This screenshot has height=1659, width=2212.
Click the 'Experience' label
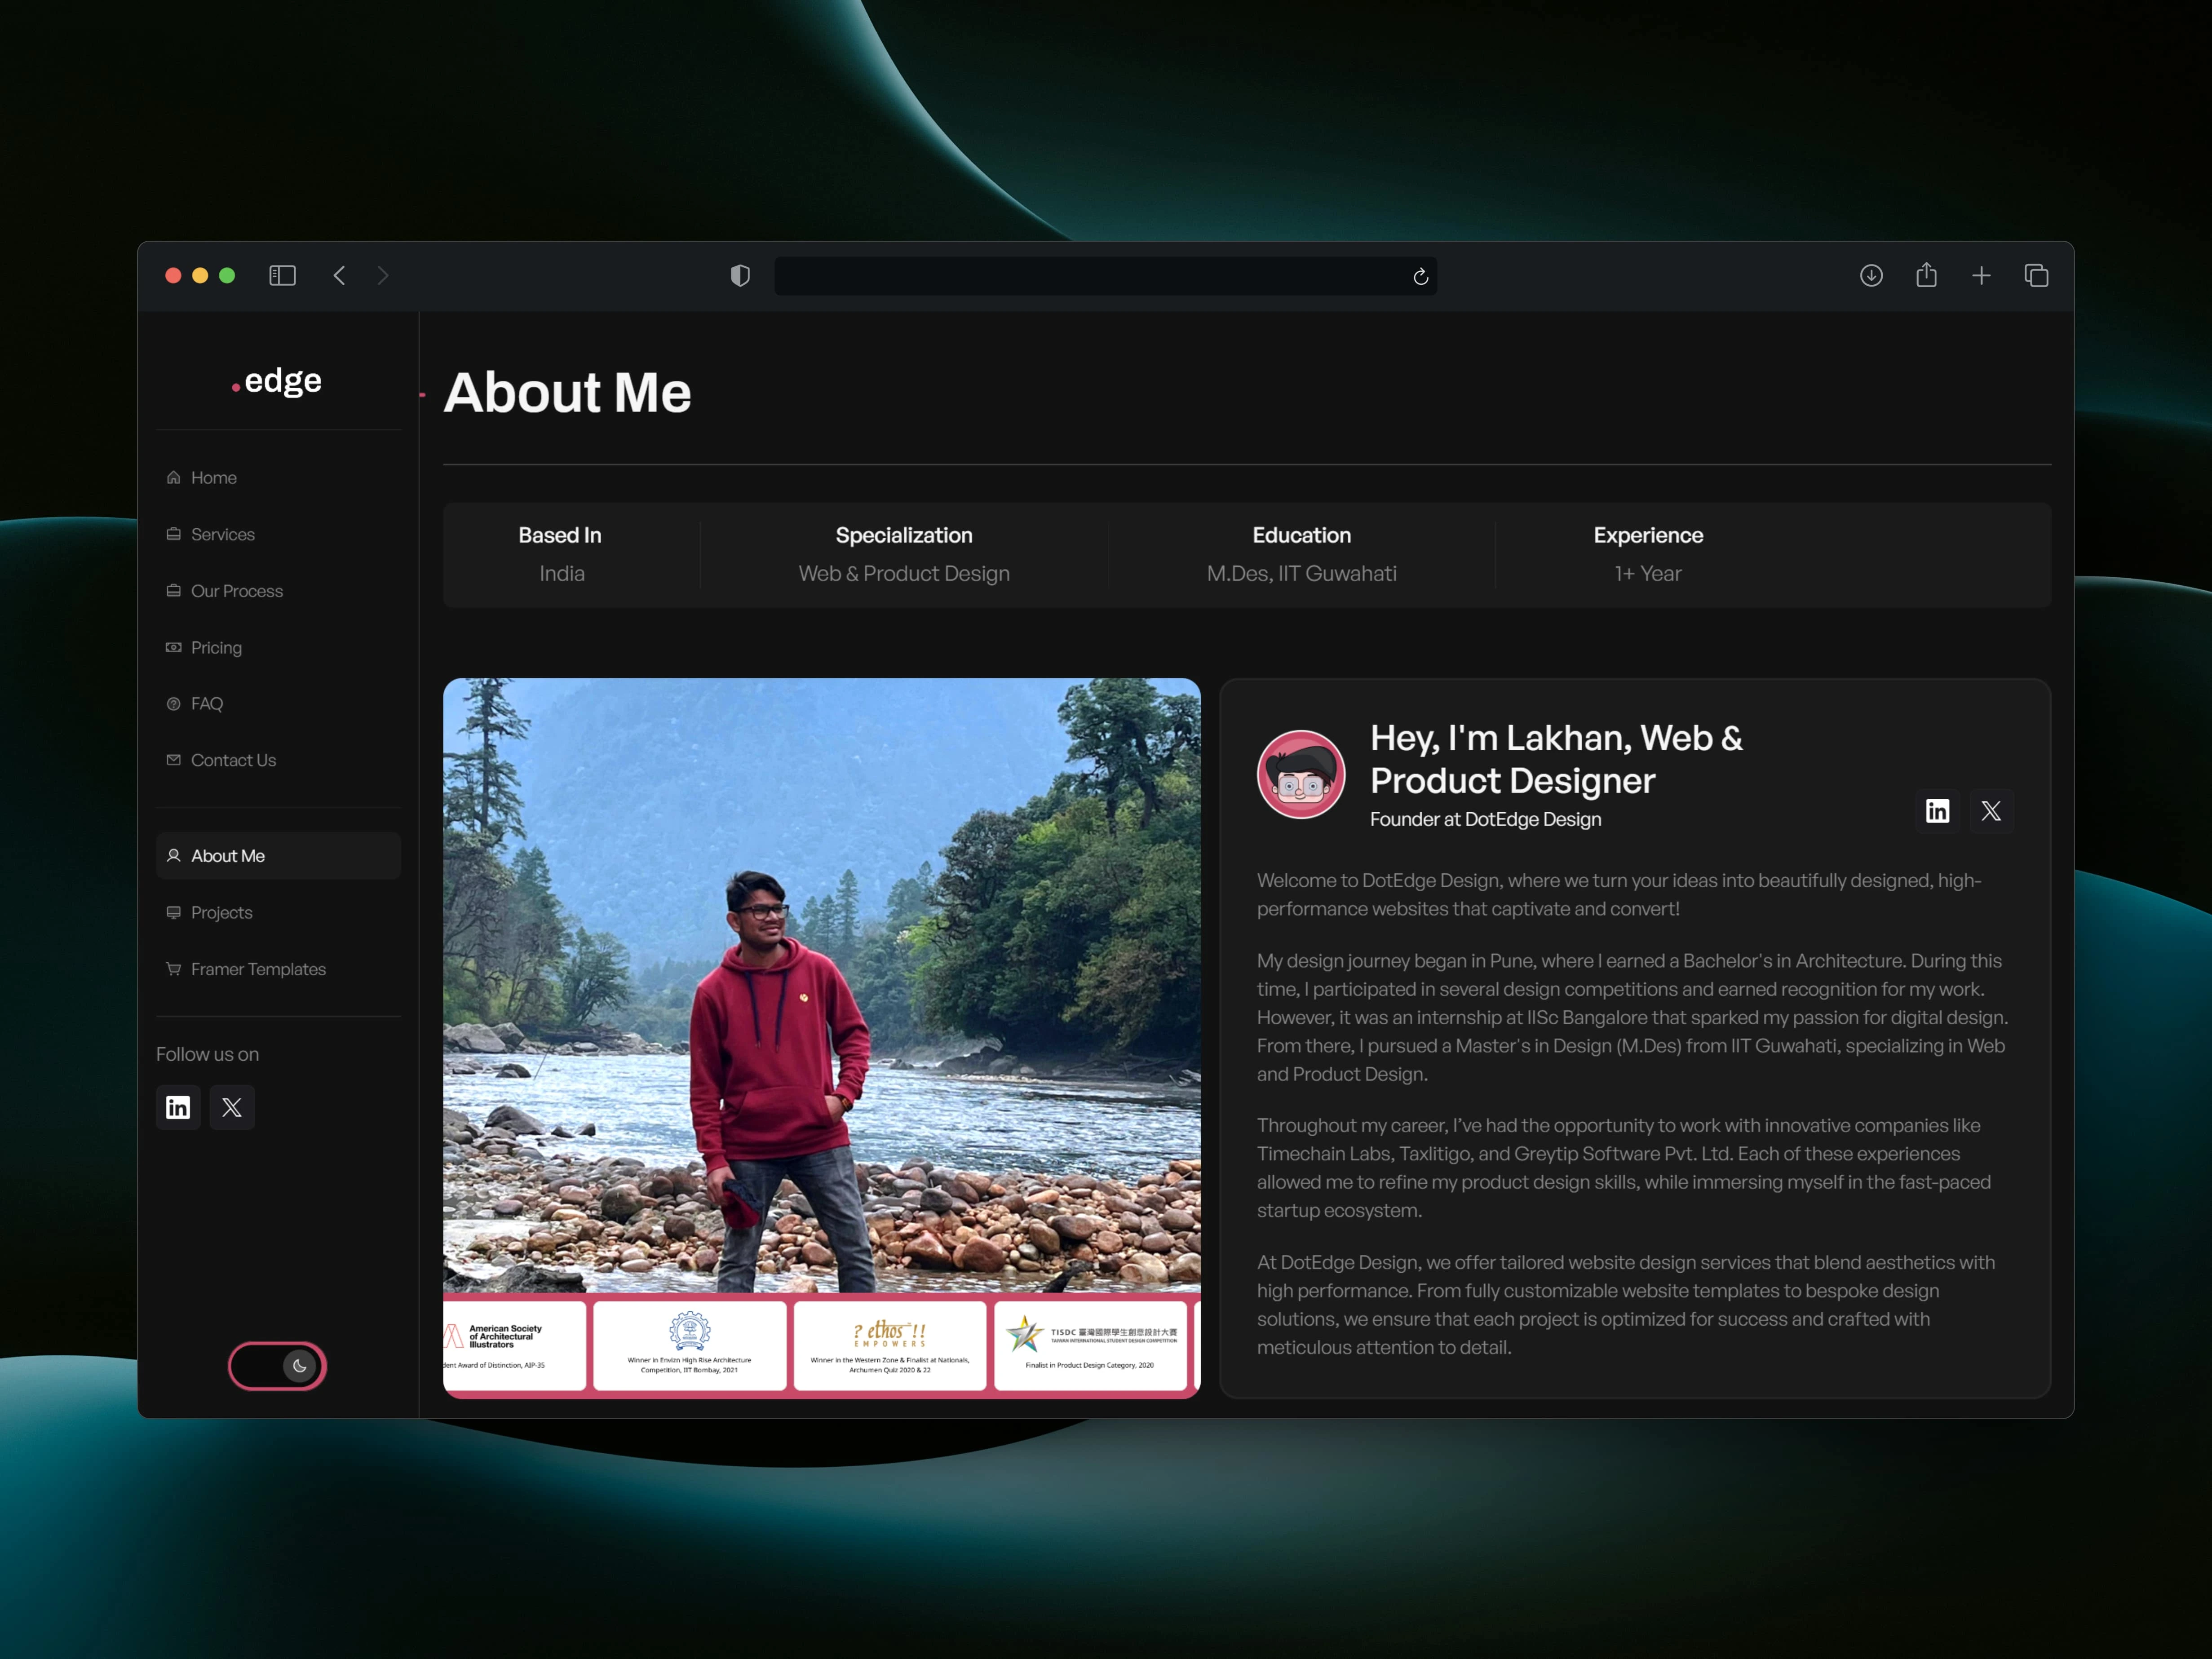(1648, 535)
